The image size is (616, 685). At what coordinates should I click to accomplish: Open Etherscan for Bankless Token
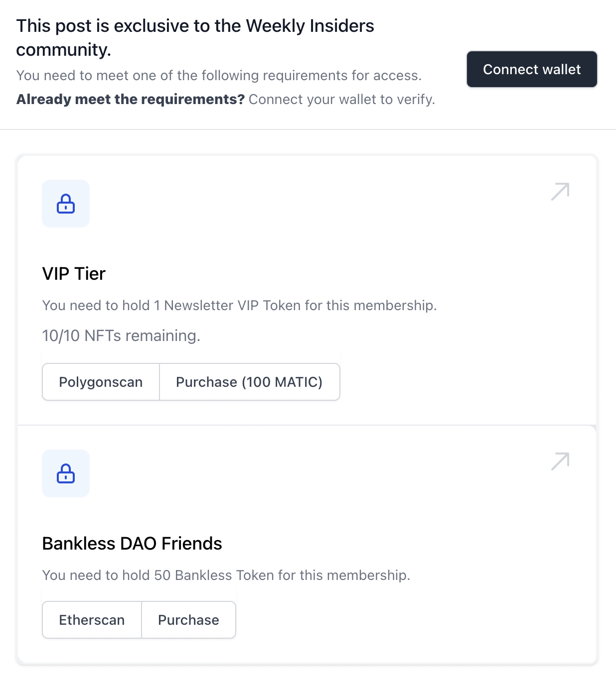[92, 620]
